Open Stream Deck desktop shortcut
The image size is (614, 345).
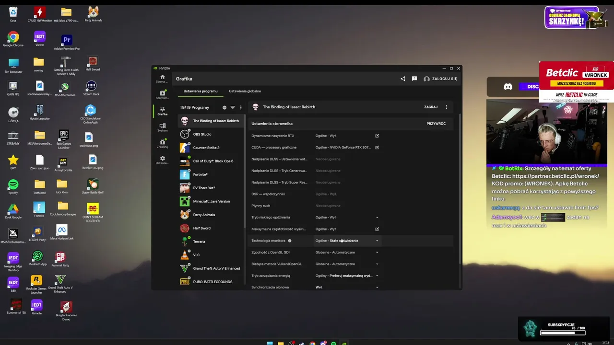[x=91, y=89]
